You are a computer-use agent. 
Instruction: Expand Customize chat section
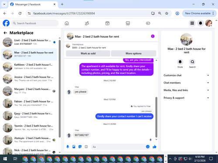(187, 75)
